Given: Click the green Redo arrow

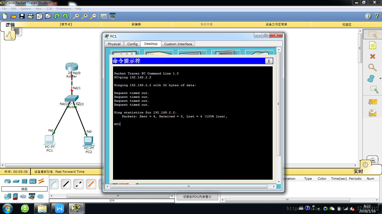Looking at the screenshot, I should (x=65, y=16).
